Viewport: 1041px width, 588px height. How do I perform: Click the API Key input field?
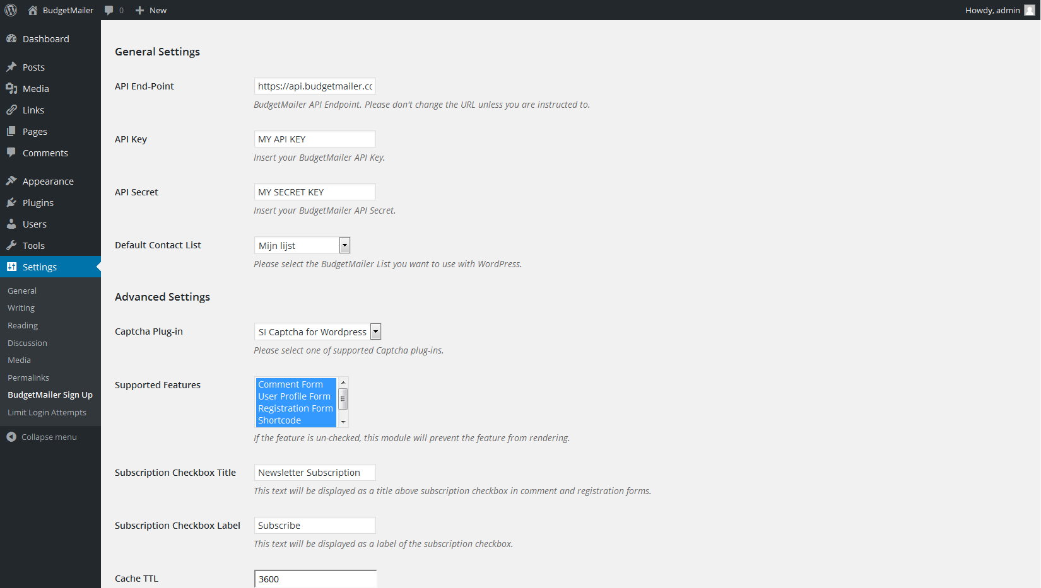click(x=315, y=139)
